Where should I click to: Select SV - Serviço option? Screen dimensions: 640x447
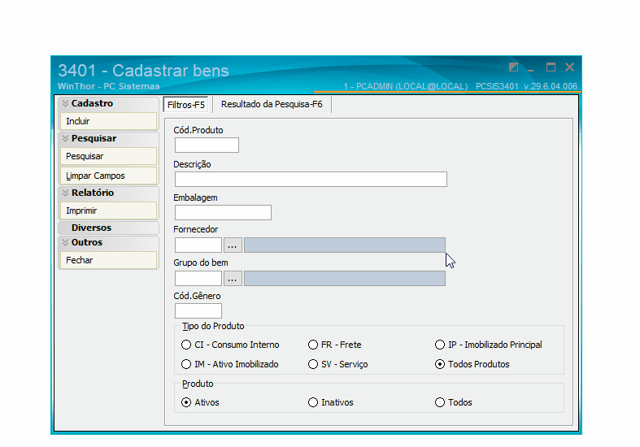click(x=338, y=364)
